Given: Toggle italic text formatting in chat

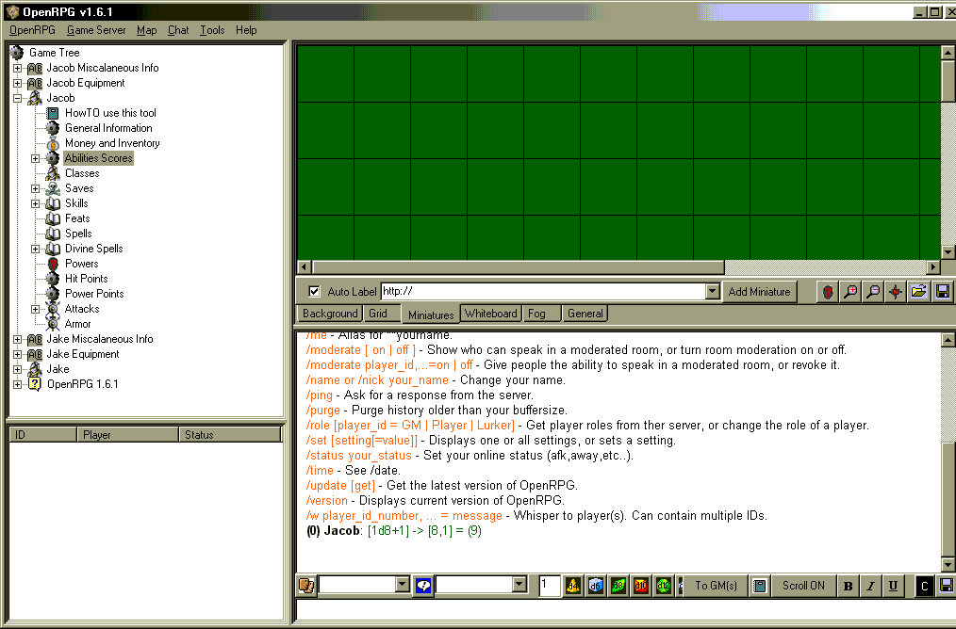Looking at the screenshot, I should [x=870, y=586].
